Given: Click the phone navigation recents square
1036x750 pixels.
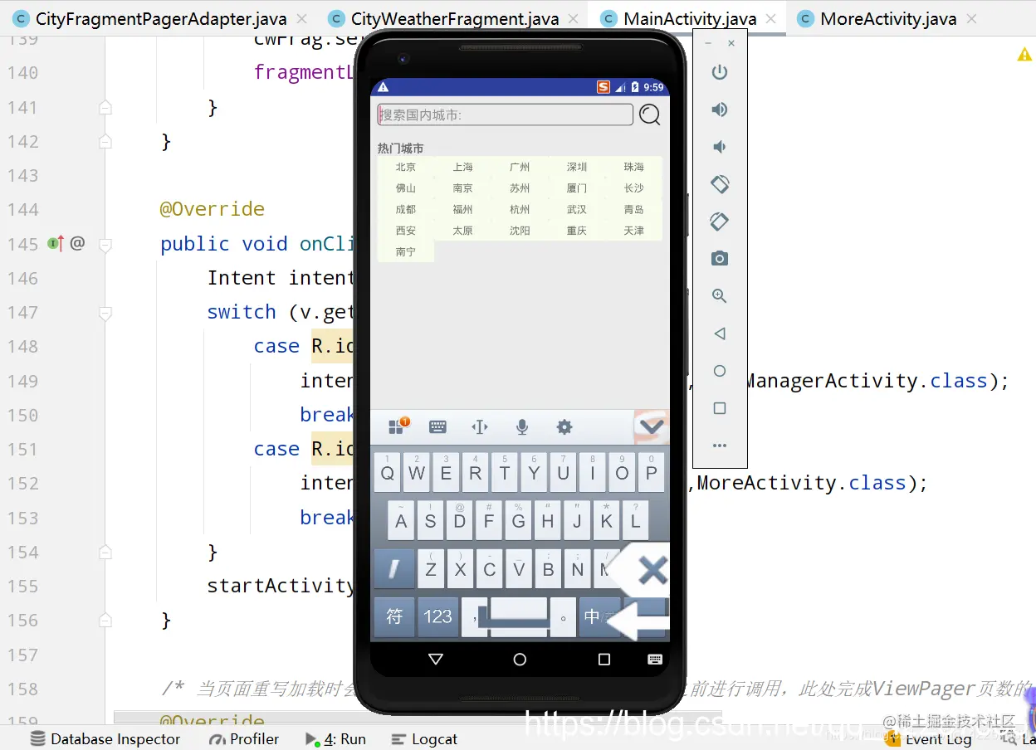Looking at the screenshot, I should coord(604,660).
